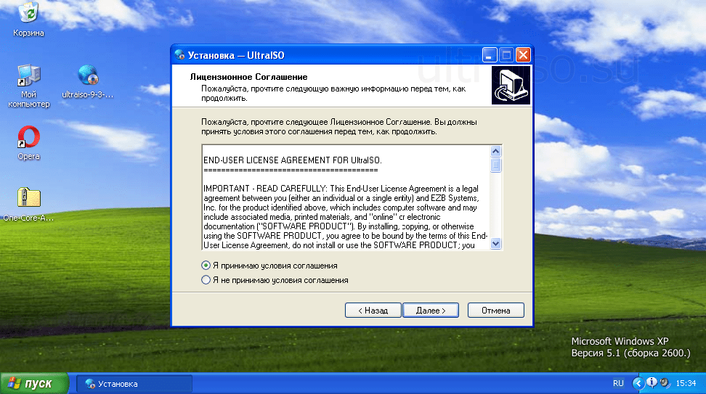Click the tray icon left of the clock

(x=665, y=383)
